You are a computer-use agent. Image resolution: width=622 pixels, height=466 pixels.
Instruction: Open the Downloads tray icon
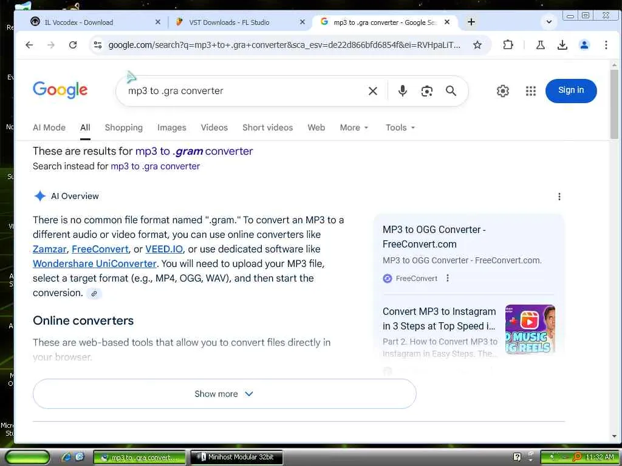tap(562, 45)
